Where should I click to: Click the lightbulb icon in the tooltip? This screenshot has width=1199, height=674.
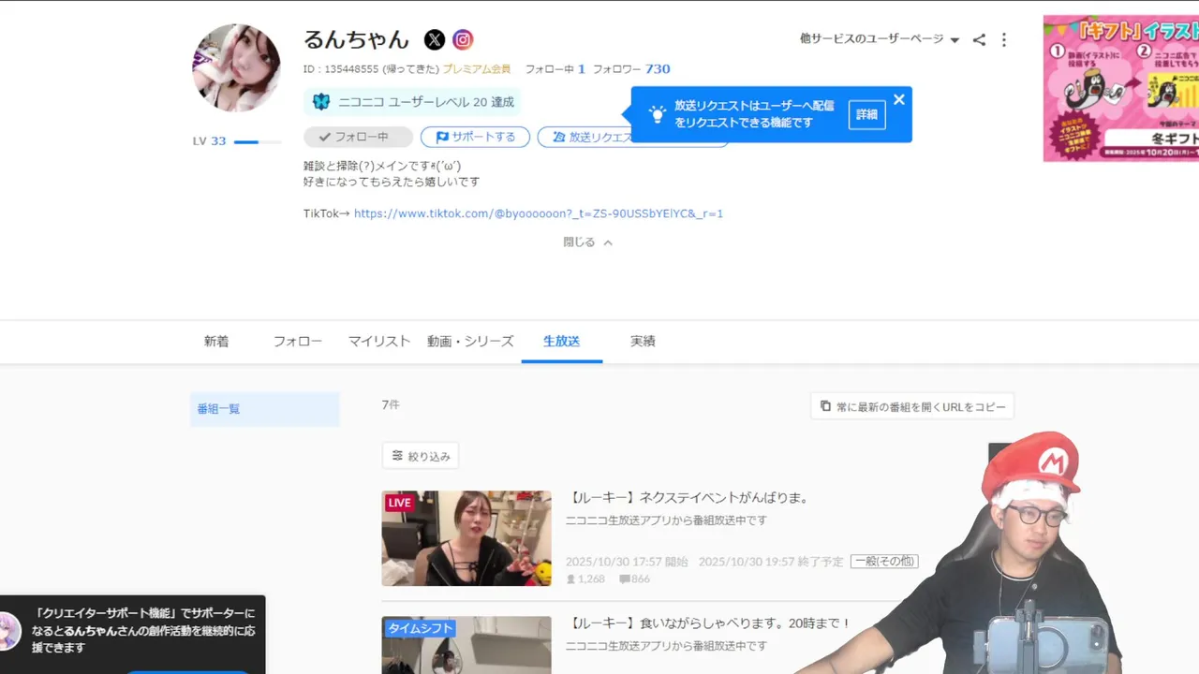tap(658, 114)
